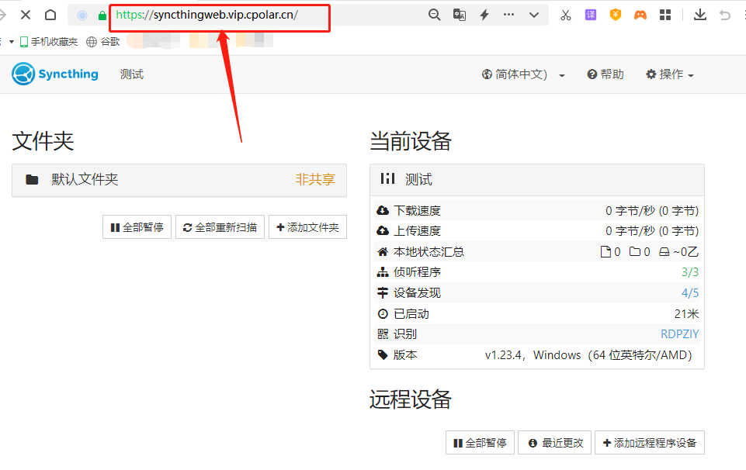Image resolution: width=746 pixels, height=470 pixels.
Task: Click the RDPZIY device ID link
Action: [679, 334]
